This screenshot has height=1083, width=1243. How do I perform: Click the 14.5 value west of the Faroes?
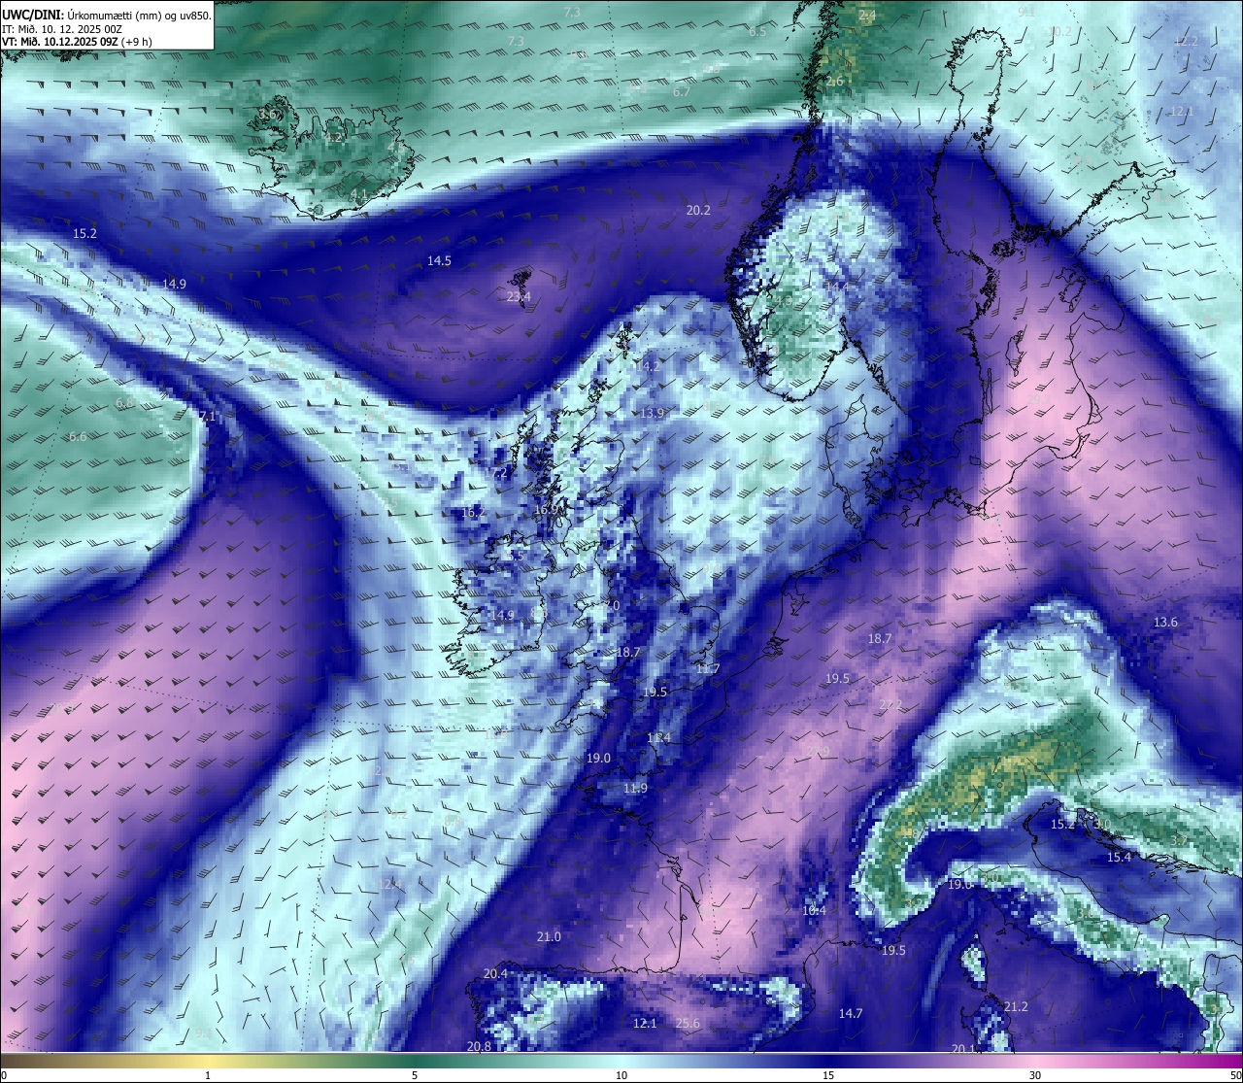tap(439, 260)
